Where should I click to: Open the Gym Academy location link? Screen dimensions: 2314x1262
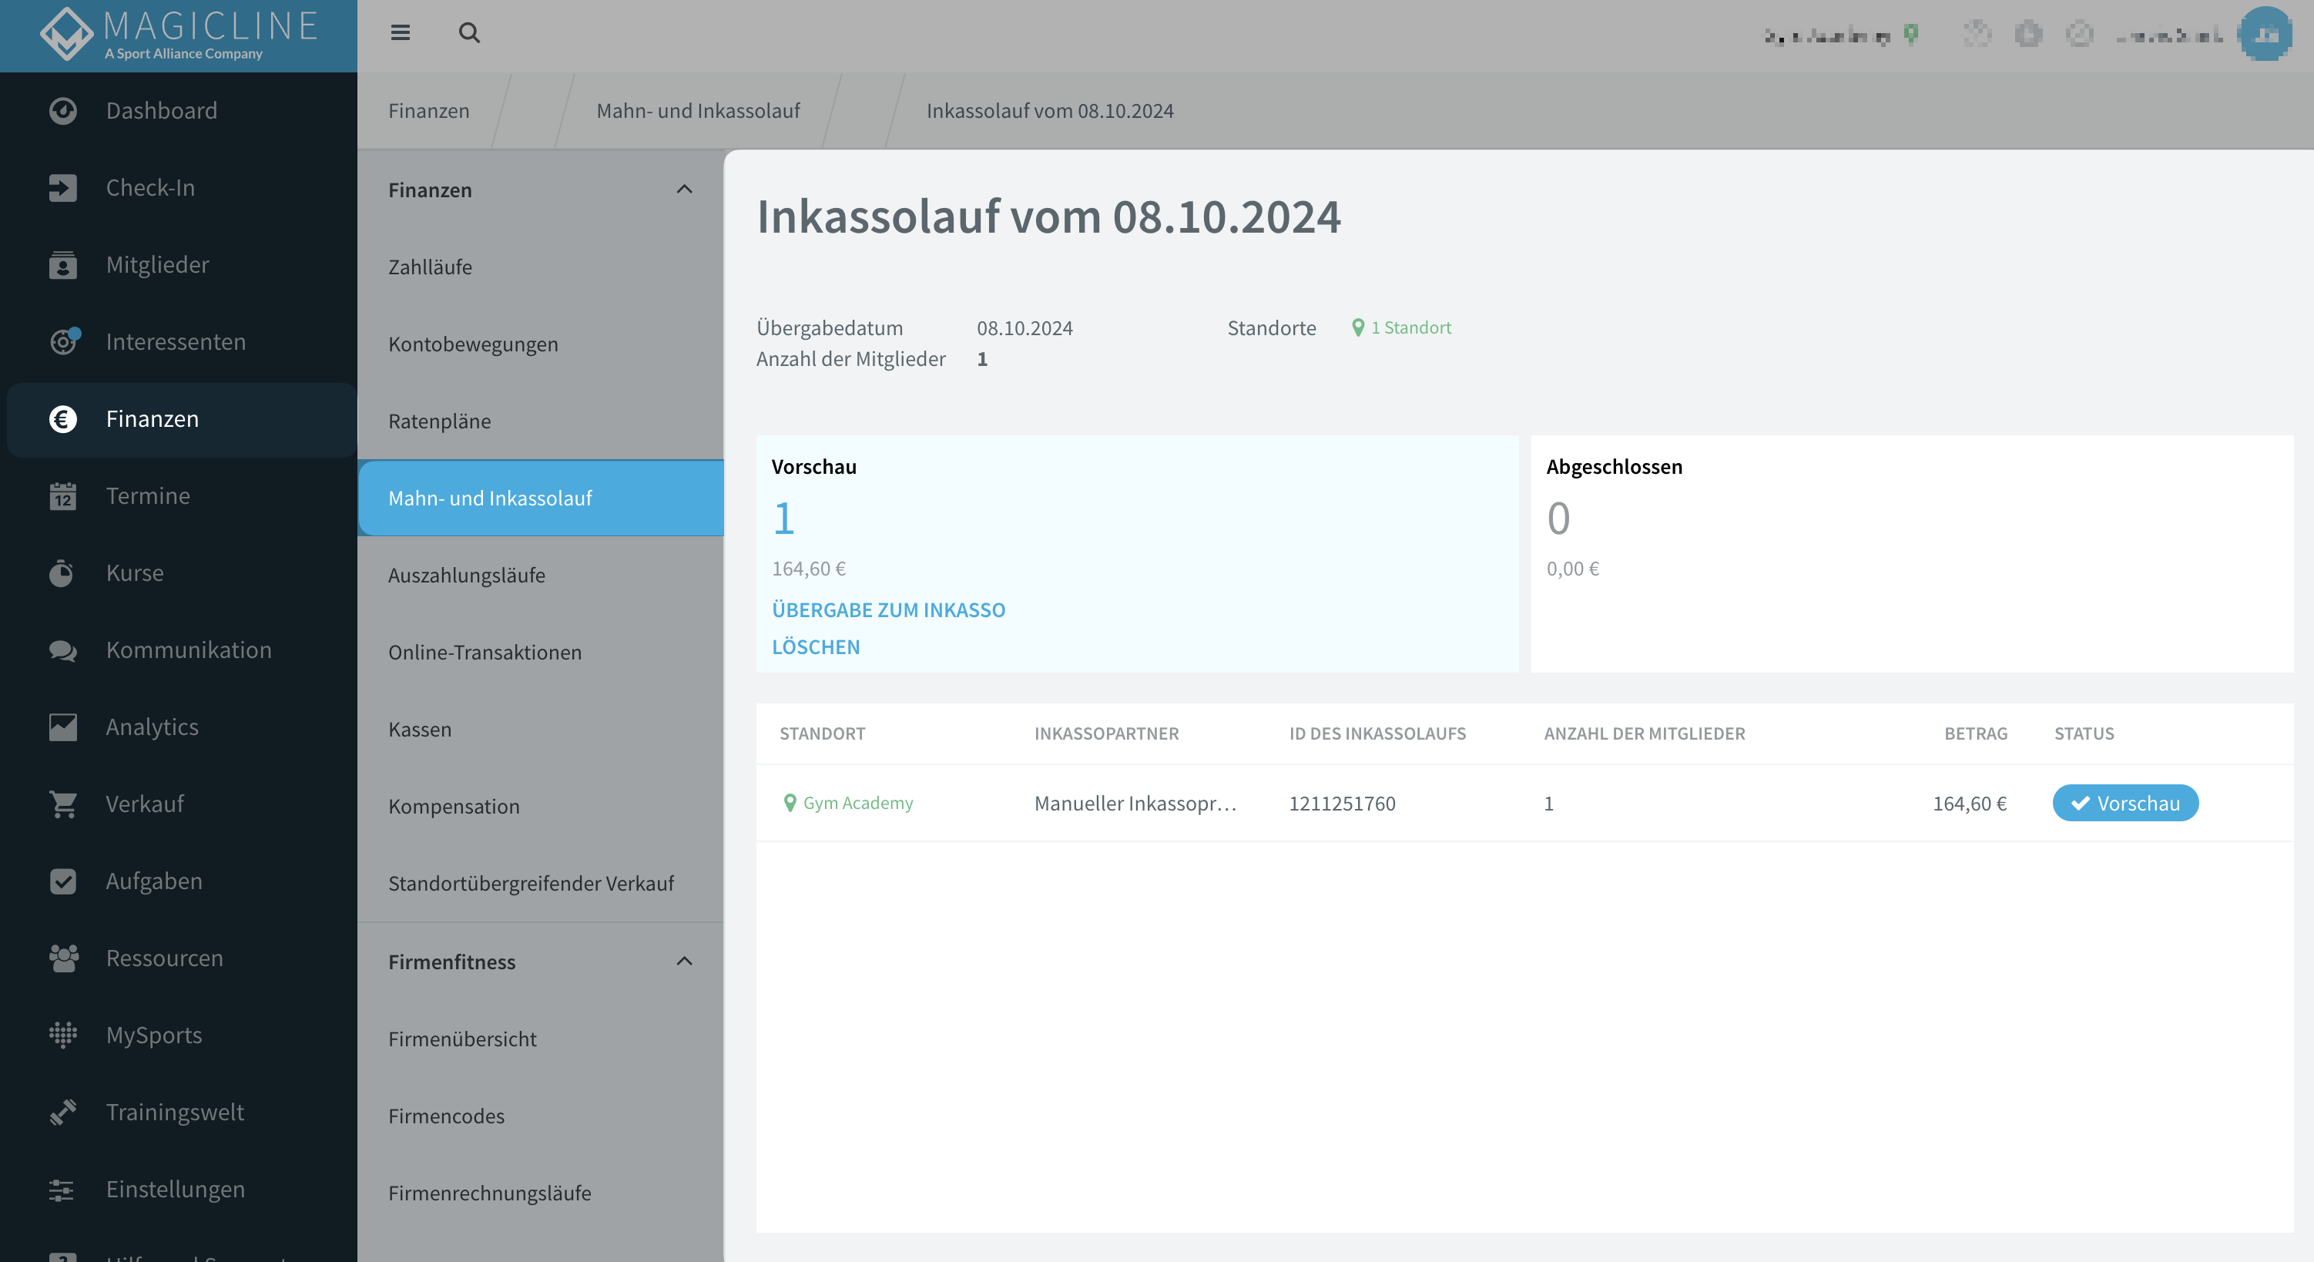[848, 803]
